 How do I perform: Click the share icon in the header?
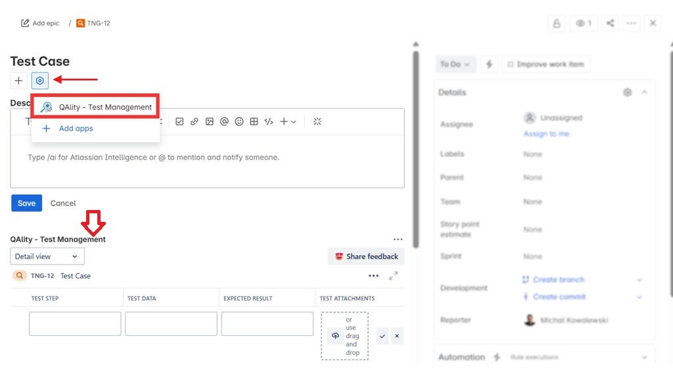(x=611, y=23)
